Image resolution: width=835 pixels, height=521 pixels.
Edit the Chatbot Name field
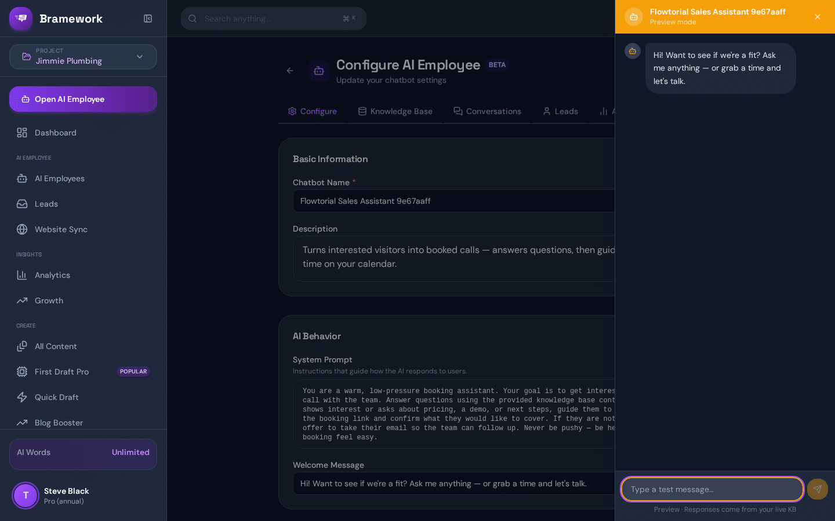point(453,201)
